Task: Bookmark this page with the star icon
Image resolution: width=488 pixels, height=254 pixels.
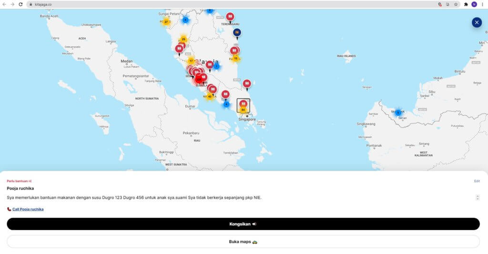Action: click(x=456, y=4)
